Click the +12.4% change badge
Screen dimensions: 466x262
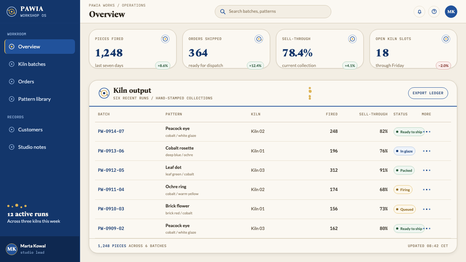pos(256,65)
